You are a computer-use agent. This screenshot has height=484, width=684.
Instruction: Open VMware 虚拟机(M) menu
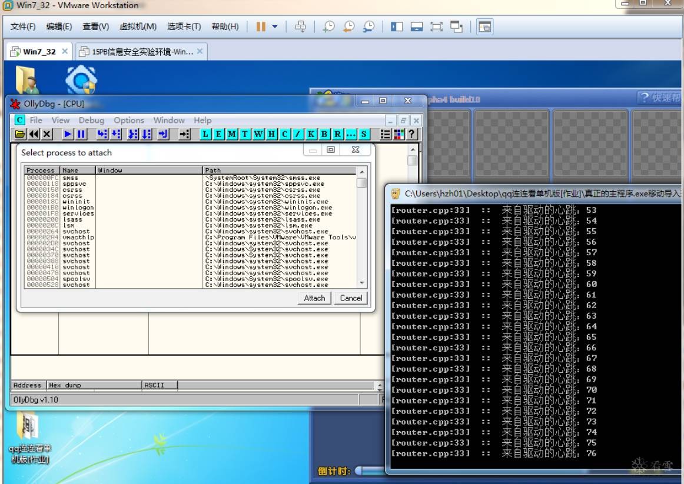pyautogui.click(x=138, y=26)
